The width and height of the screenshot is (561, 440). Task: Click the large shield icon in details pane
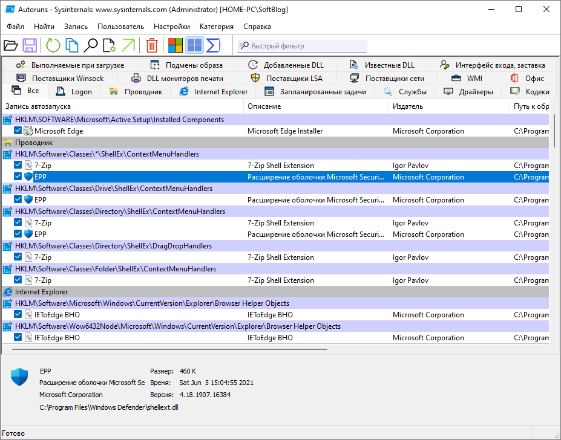[19, 377]
